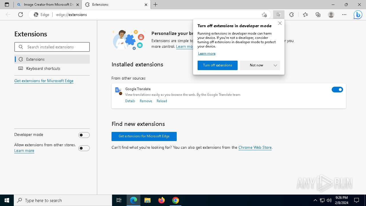This screenshot has height=206, width=366.
Task: Select Extensions in the sidebar
Action: point(52,59)
